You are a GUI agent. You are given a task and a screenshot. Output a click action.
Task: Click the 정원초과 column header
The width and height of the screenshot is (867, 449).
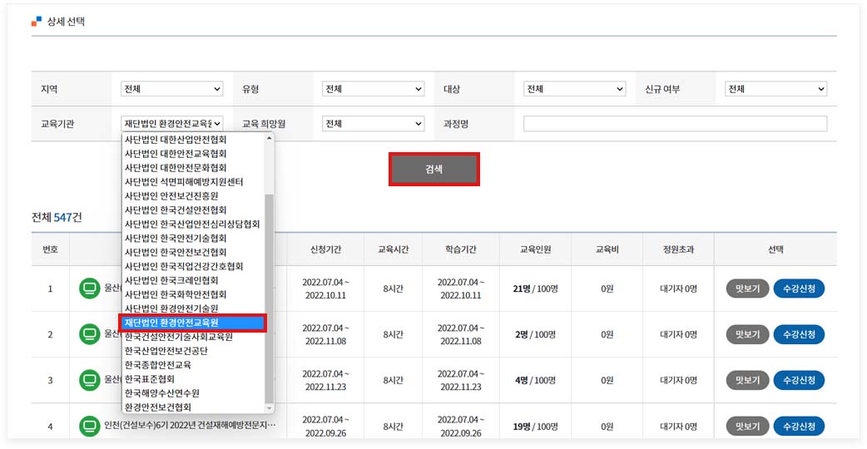click(678, 249)
